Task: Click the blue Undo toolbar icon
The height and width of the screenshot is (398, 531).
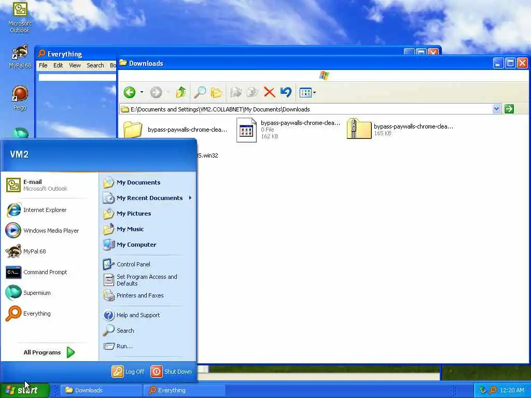Action: (x=286, y=92)
